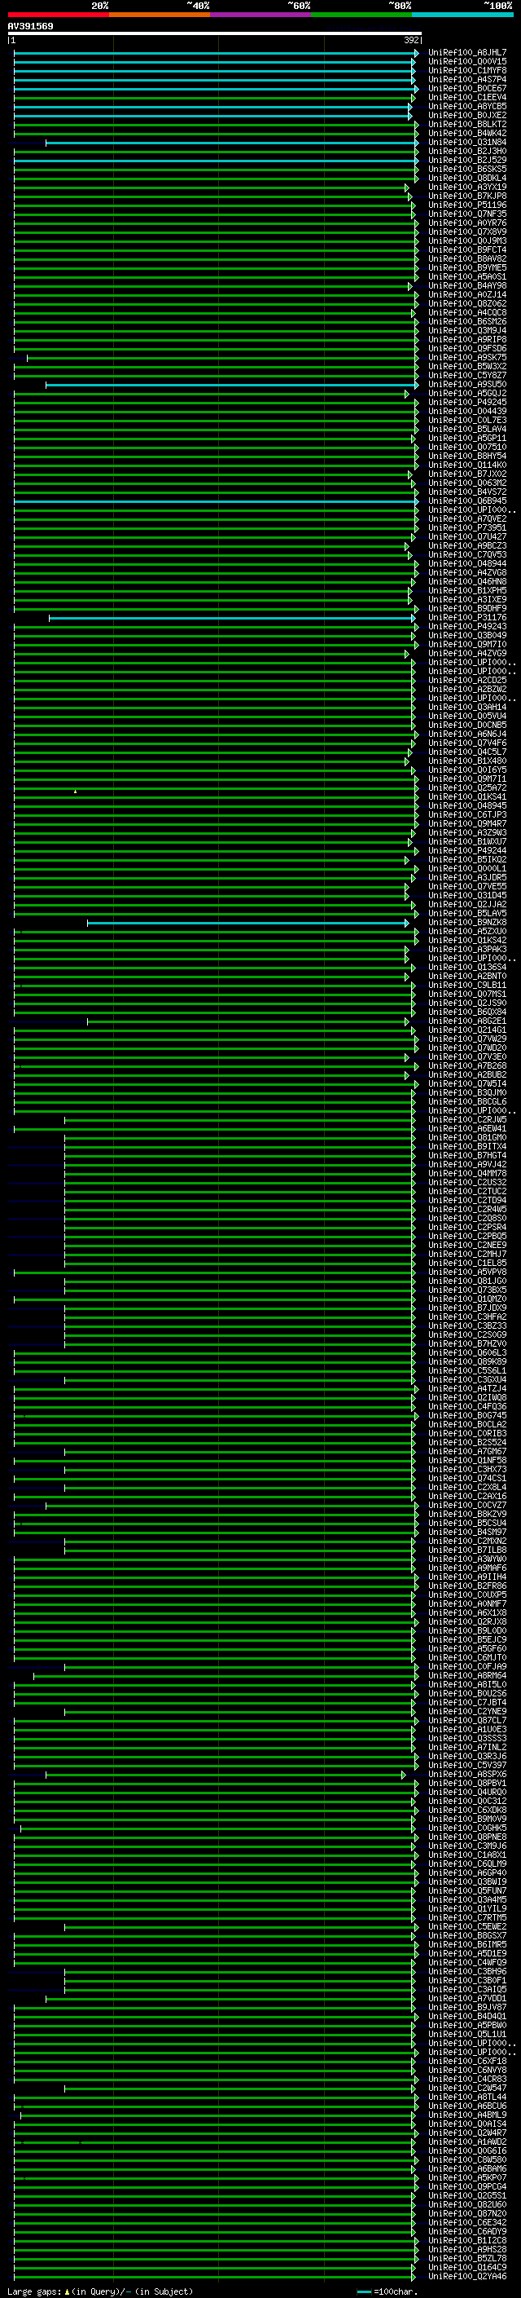Open hit UniRef100_C1MYF8
The image size is (521, 2298).
[466, 70]
